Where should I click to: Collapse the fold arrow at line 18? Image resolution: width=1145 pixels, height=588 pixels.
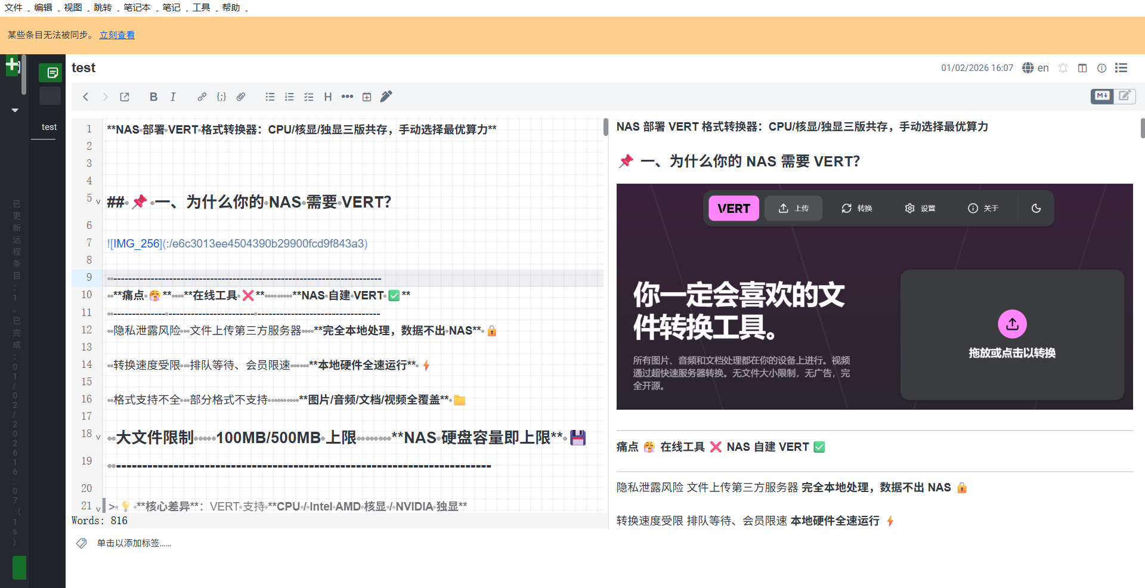98,437
